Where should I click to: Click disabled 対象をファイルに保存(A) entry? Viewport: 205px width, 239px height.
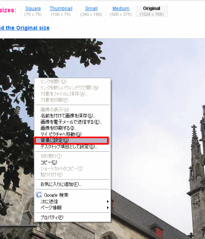tap(73, 94)
